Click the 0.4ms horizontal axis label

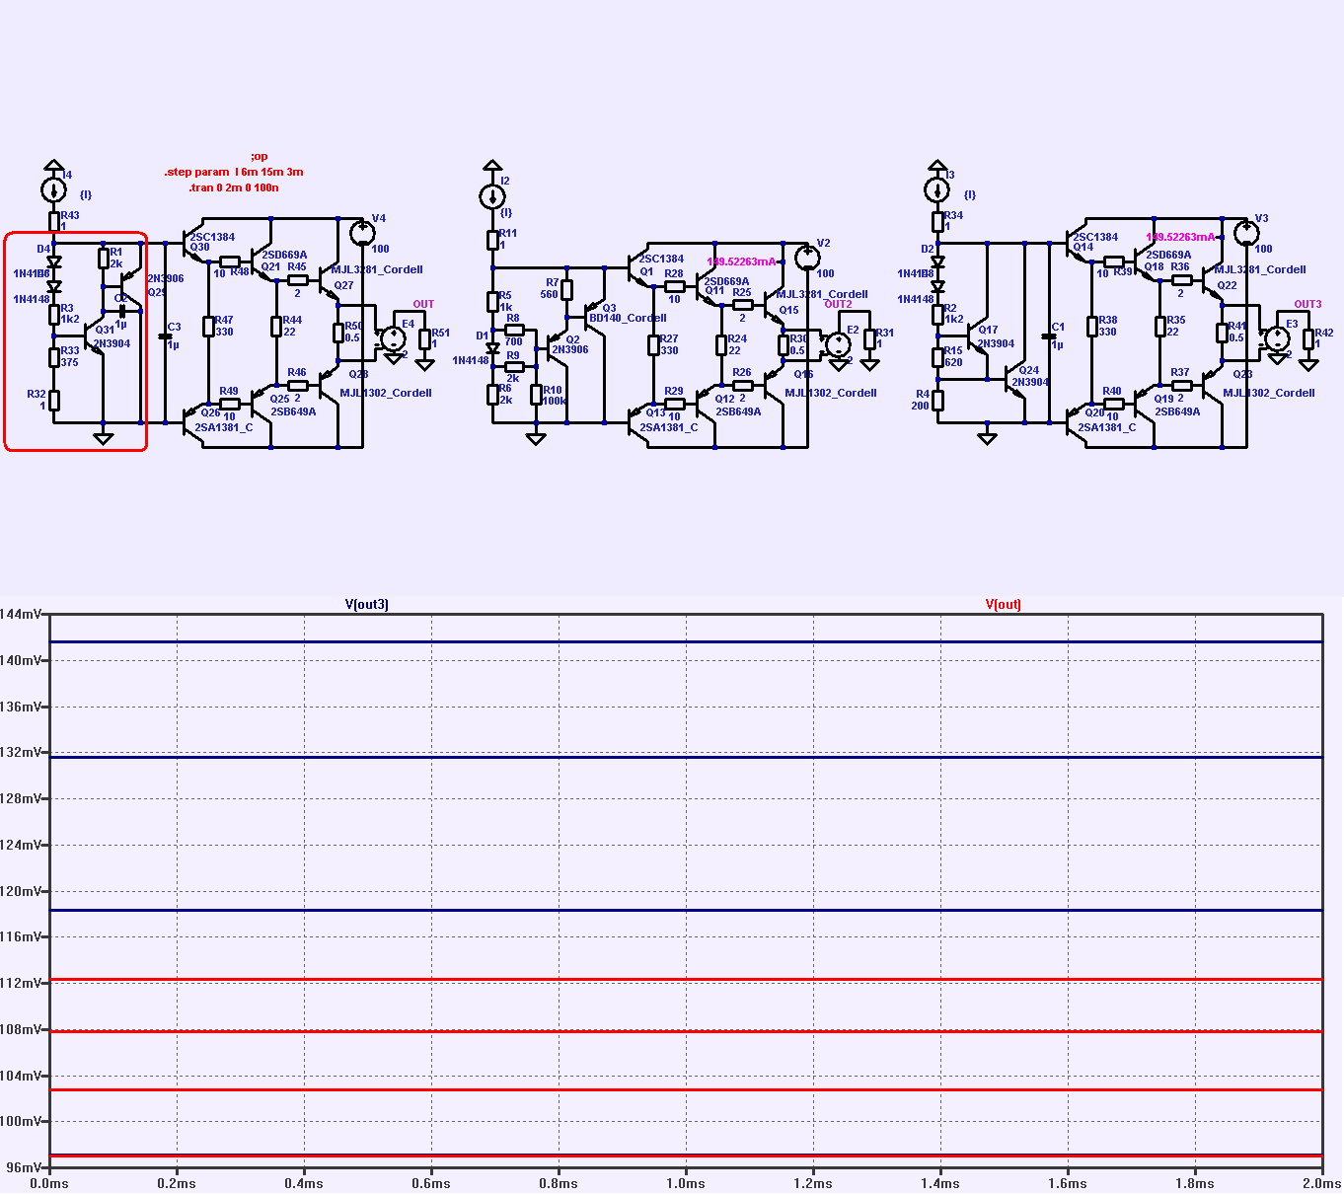[304, 1183]
